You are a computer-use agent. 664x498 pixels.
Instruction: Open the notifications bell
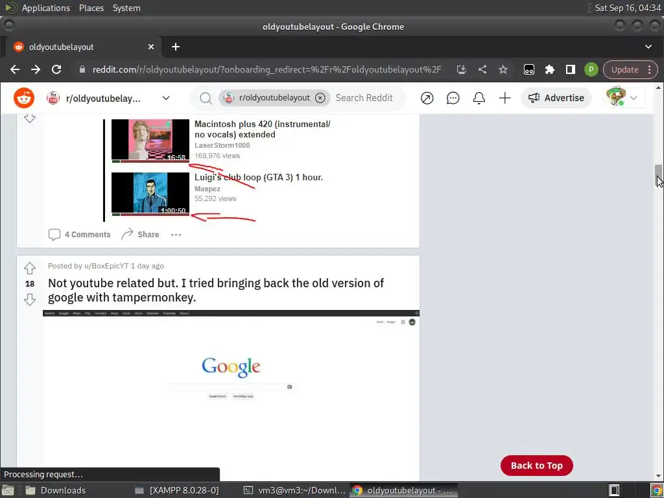click(479, 99)
